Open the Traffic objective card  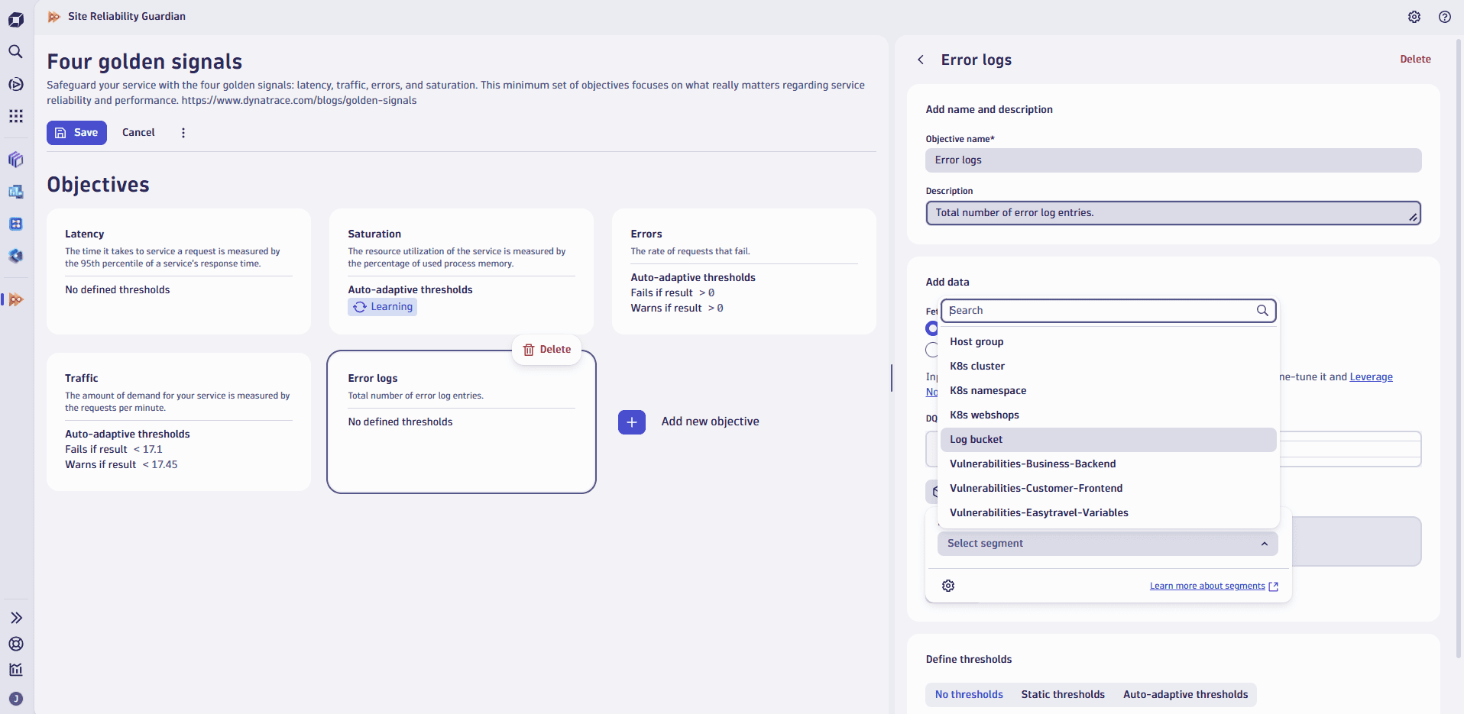[179, 422]
